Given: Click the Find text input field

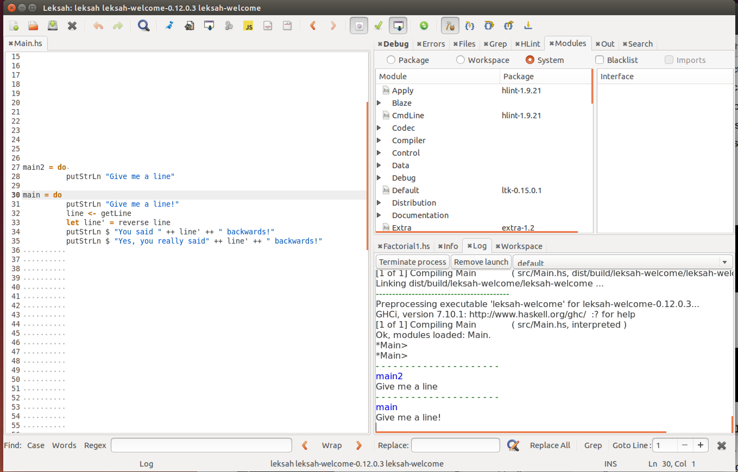Looking at the screenshot, I should 201,445.
